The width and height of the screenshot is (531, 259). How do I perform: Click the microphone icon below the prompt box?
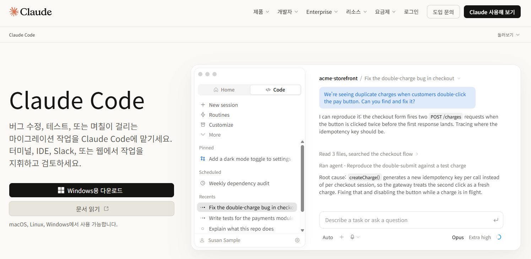pyautogui.click(x=352, y=237)
